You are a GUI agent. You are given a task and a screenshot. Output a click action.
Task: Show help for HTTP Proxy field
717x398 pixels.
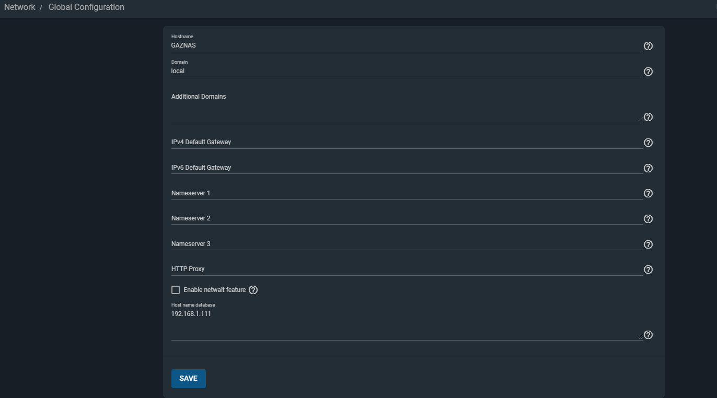coord(648,270)
